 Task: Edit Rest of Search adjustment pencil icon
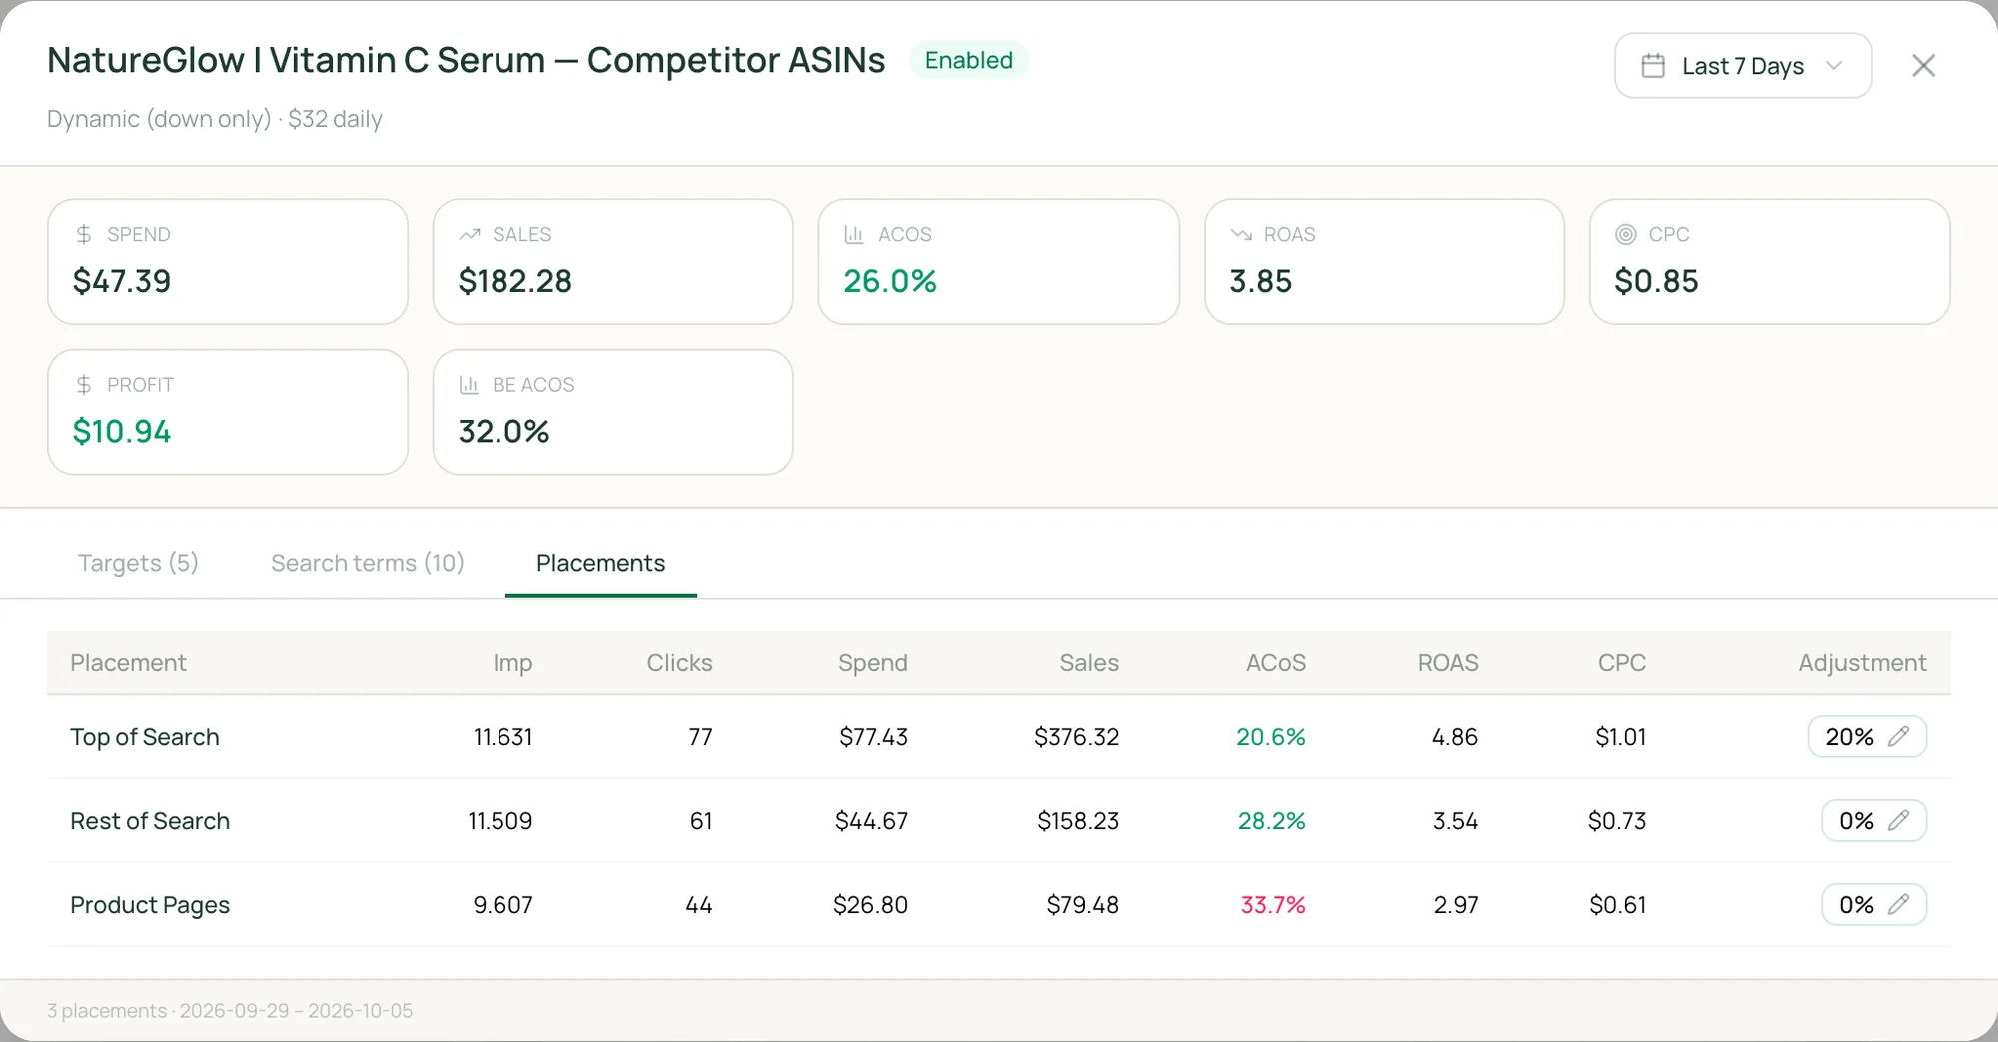[x=1899, y=821]
